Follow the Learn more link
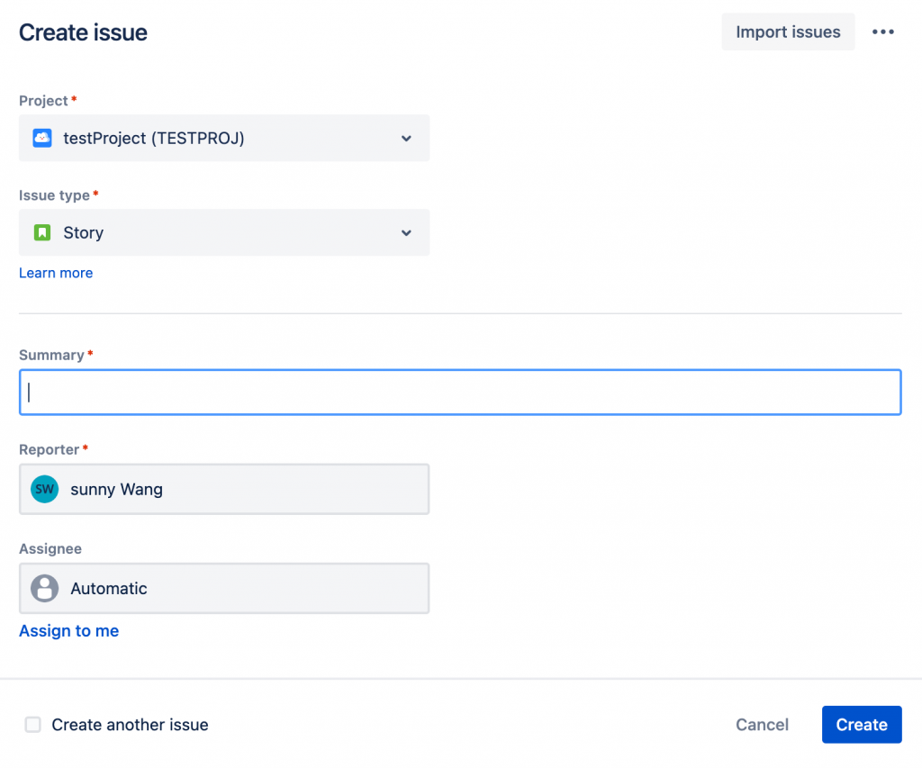 point(56,273)
